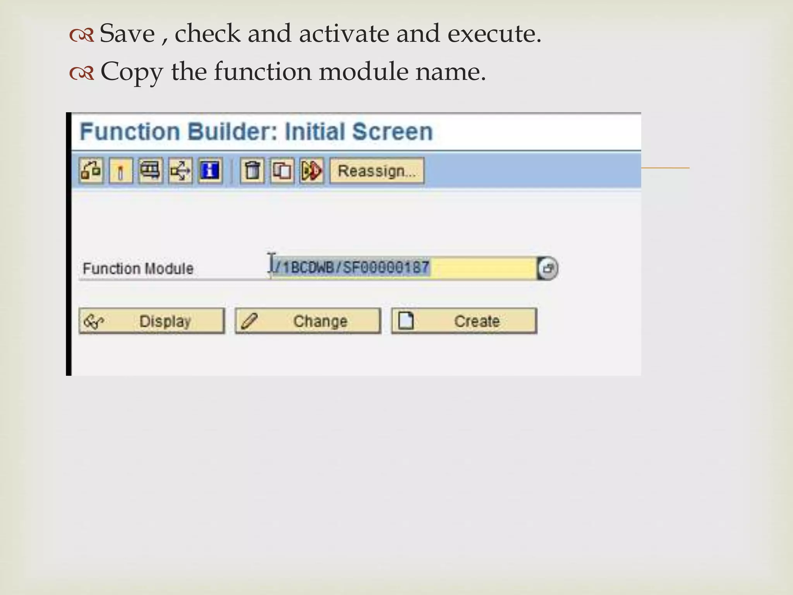Click the glasses icon on Display button
Viewport: 793px width, 595px height.
tap(94, 321)
